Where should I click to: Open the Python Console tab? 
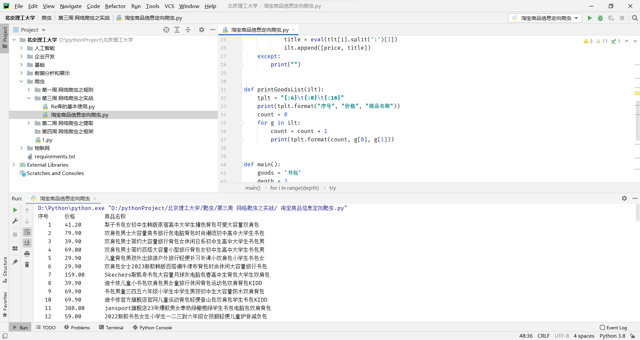pos(152,328)
